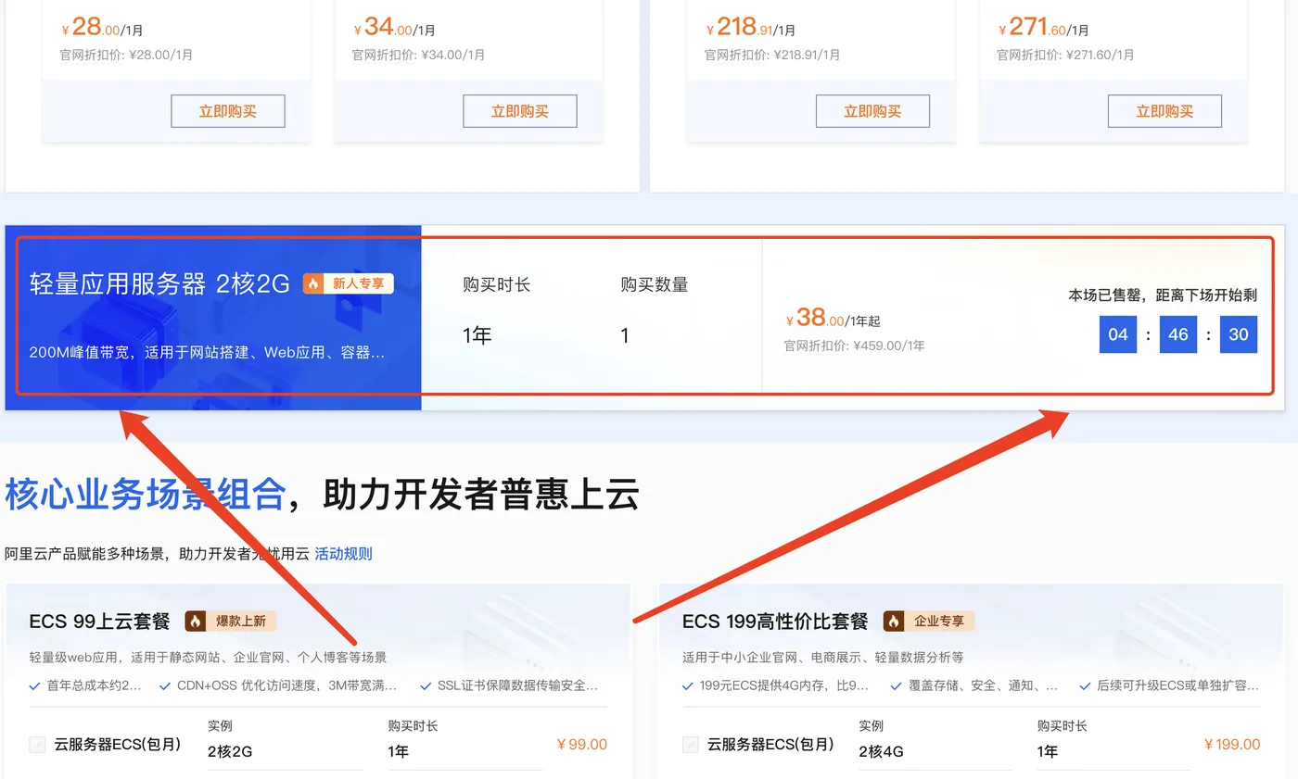
Task: Click 官网折扣价: ¥34.00/1月 text
Action: pos(418,55)
